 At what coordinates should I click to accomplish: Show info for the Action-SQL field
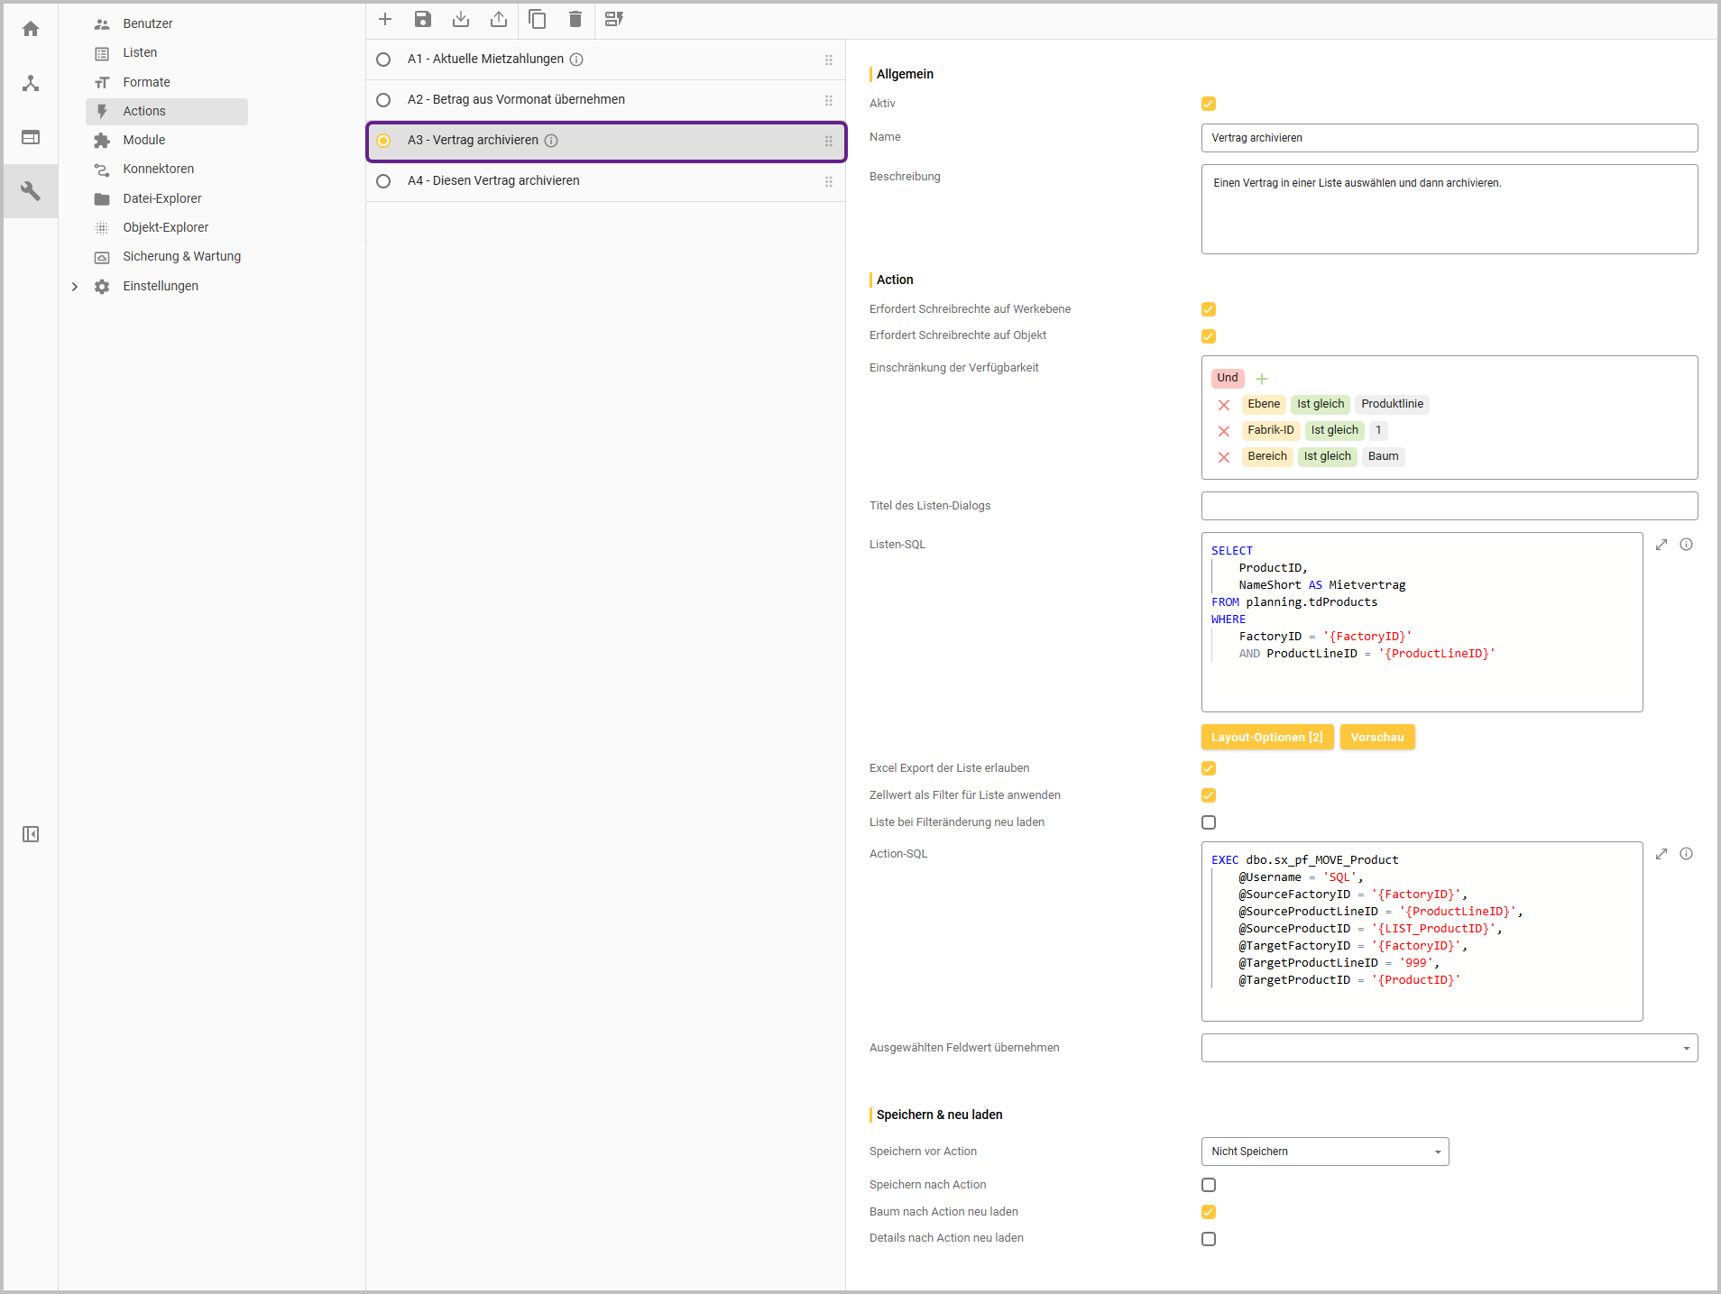pyautogui.click(x=1686, y=854)
